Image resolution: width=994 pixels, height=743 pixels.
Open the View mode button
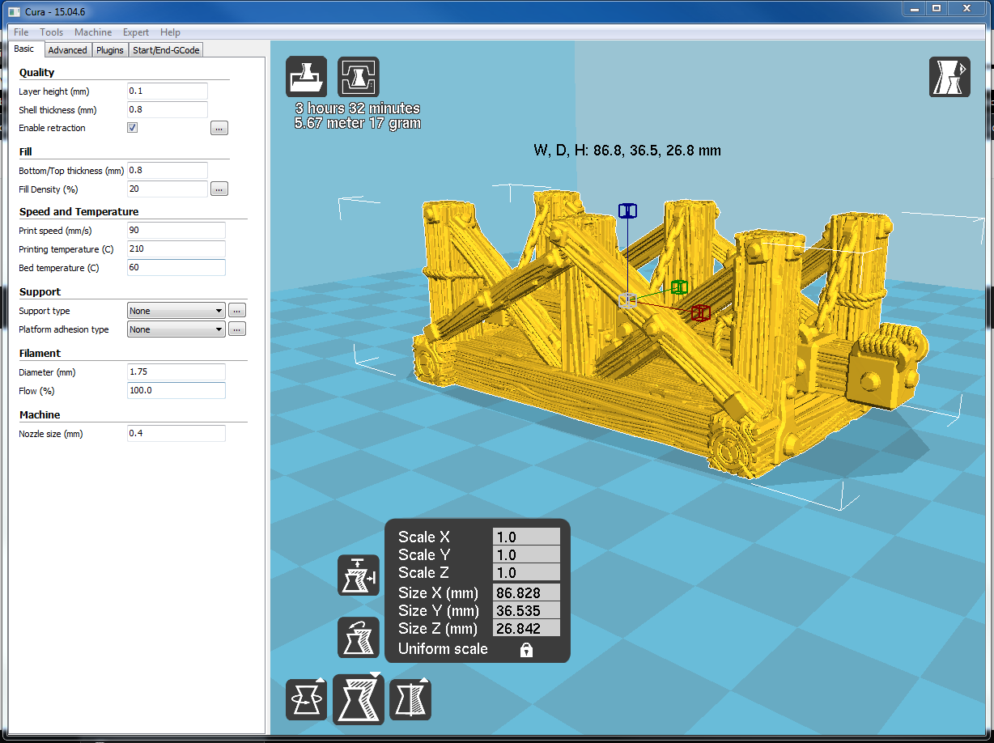pos(949,78)
